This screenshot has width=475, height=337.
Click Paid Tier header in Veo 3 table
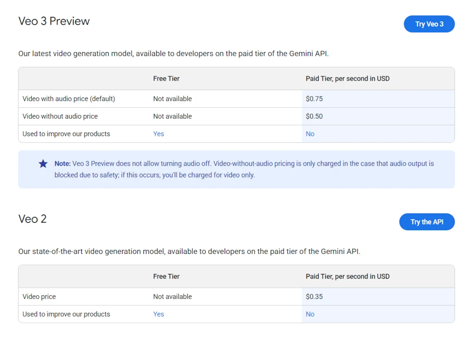pyautogui.click(x=348, y=79)
